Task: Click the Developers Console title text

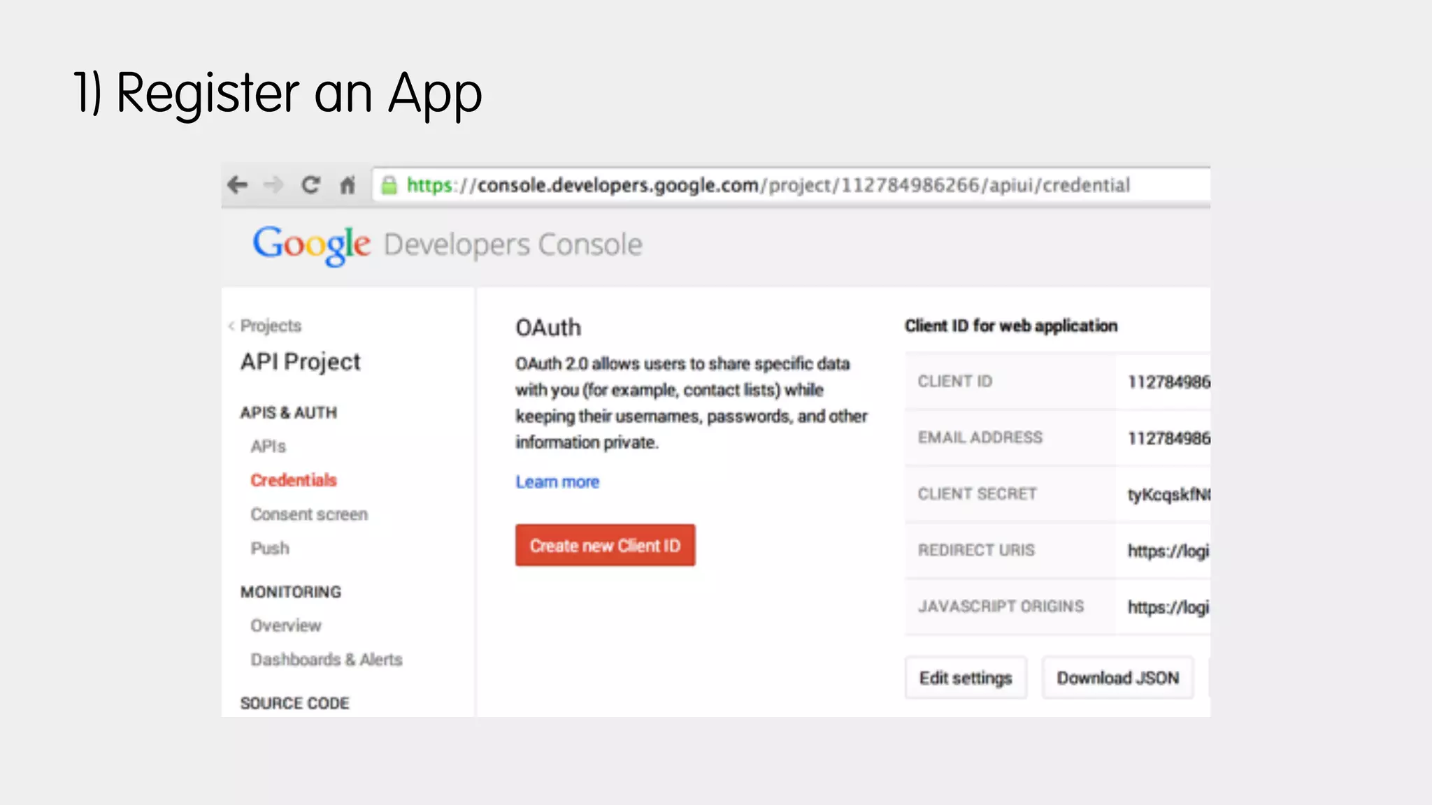Action: [513, 245]
